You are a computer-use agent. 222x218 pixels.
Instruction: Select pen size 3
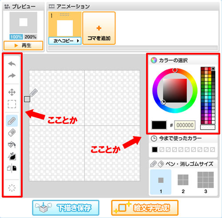pos(206,182)
